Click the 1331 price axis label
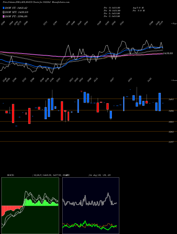This screenshot has height=234, width=177. coord(171,122)
